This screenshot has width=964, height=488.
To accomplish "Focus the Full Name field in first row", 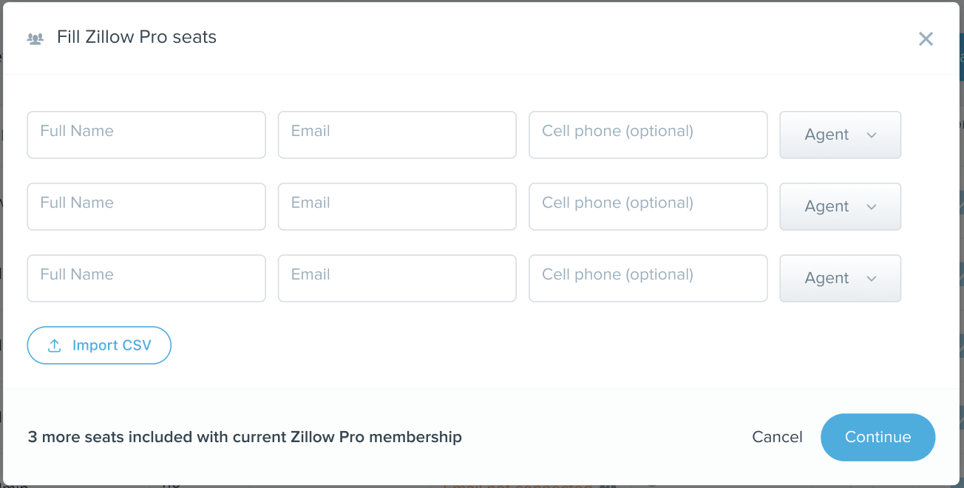I will pyautogui.click(x=146, y=135).
